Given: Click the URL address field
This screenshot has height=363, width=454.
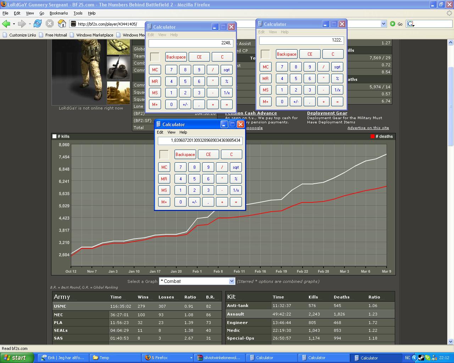Looking at the screenshot, I should pyautogui.click(x=227, y=24).
